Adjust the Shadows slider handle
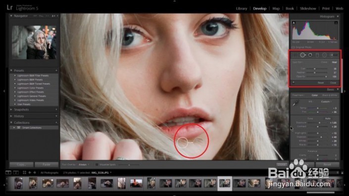The image size is (349, 196). (x=321, y=137)
